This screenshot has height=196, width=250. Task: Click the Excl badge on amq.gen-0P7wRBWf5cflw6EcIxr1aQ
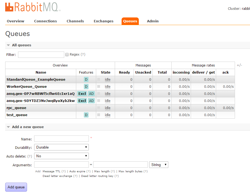point(82,94)
